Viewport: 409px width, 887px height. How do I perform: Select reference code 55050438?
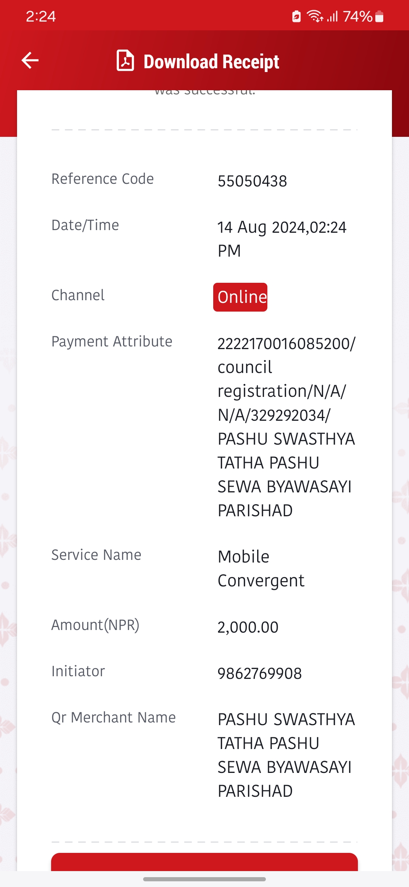pos(252,181)
